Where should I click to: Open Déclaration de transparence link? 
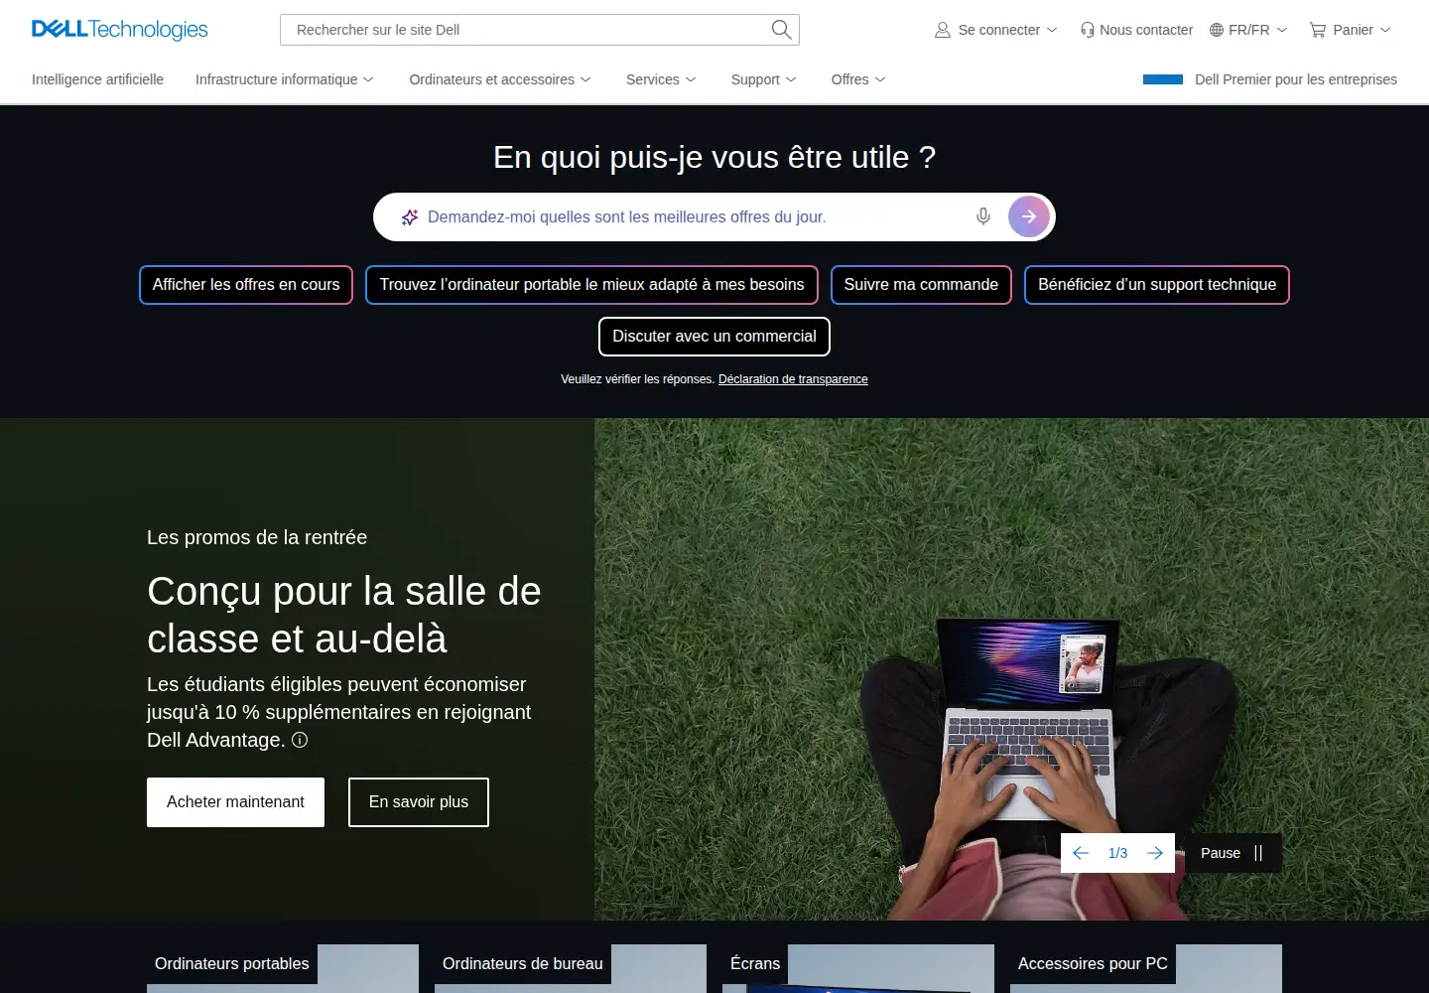tap(793, 379)
